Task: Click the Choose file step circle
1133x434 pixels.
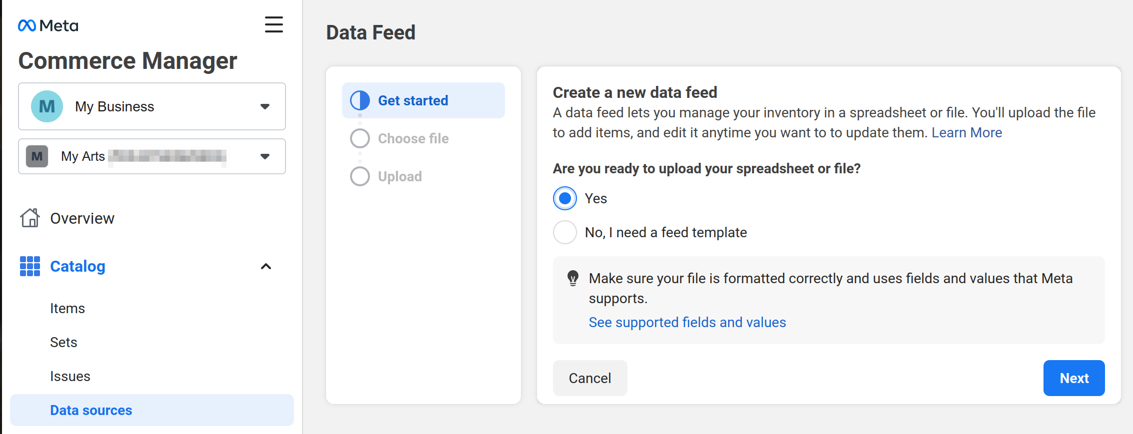Action: 360,138
